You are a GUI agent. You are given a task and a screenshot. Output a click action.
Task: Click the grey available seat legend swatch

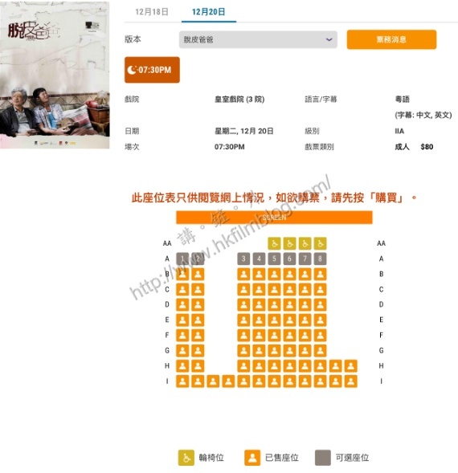(x=323, y=458)
